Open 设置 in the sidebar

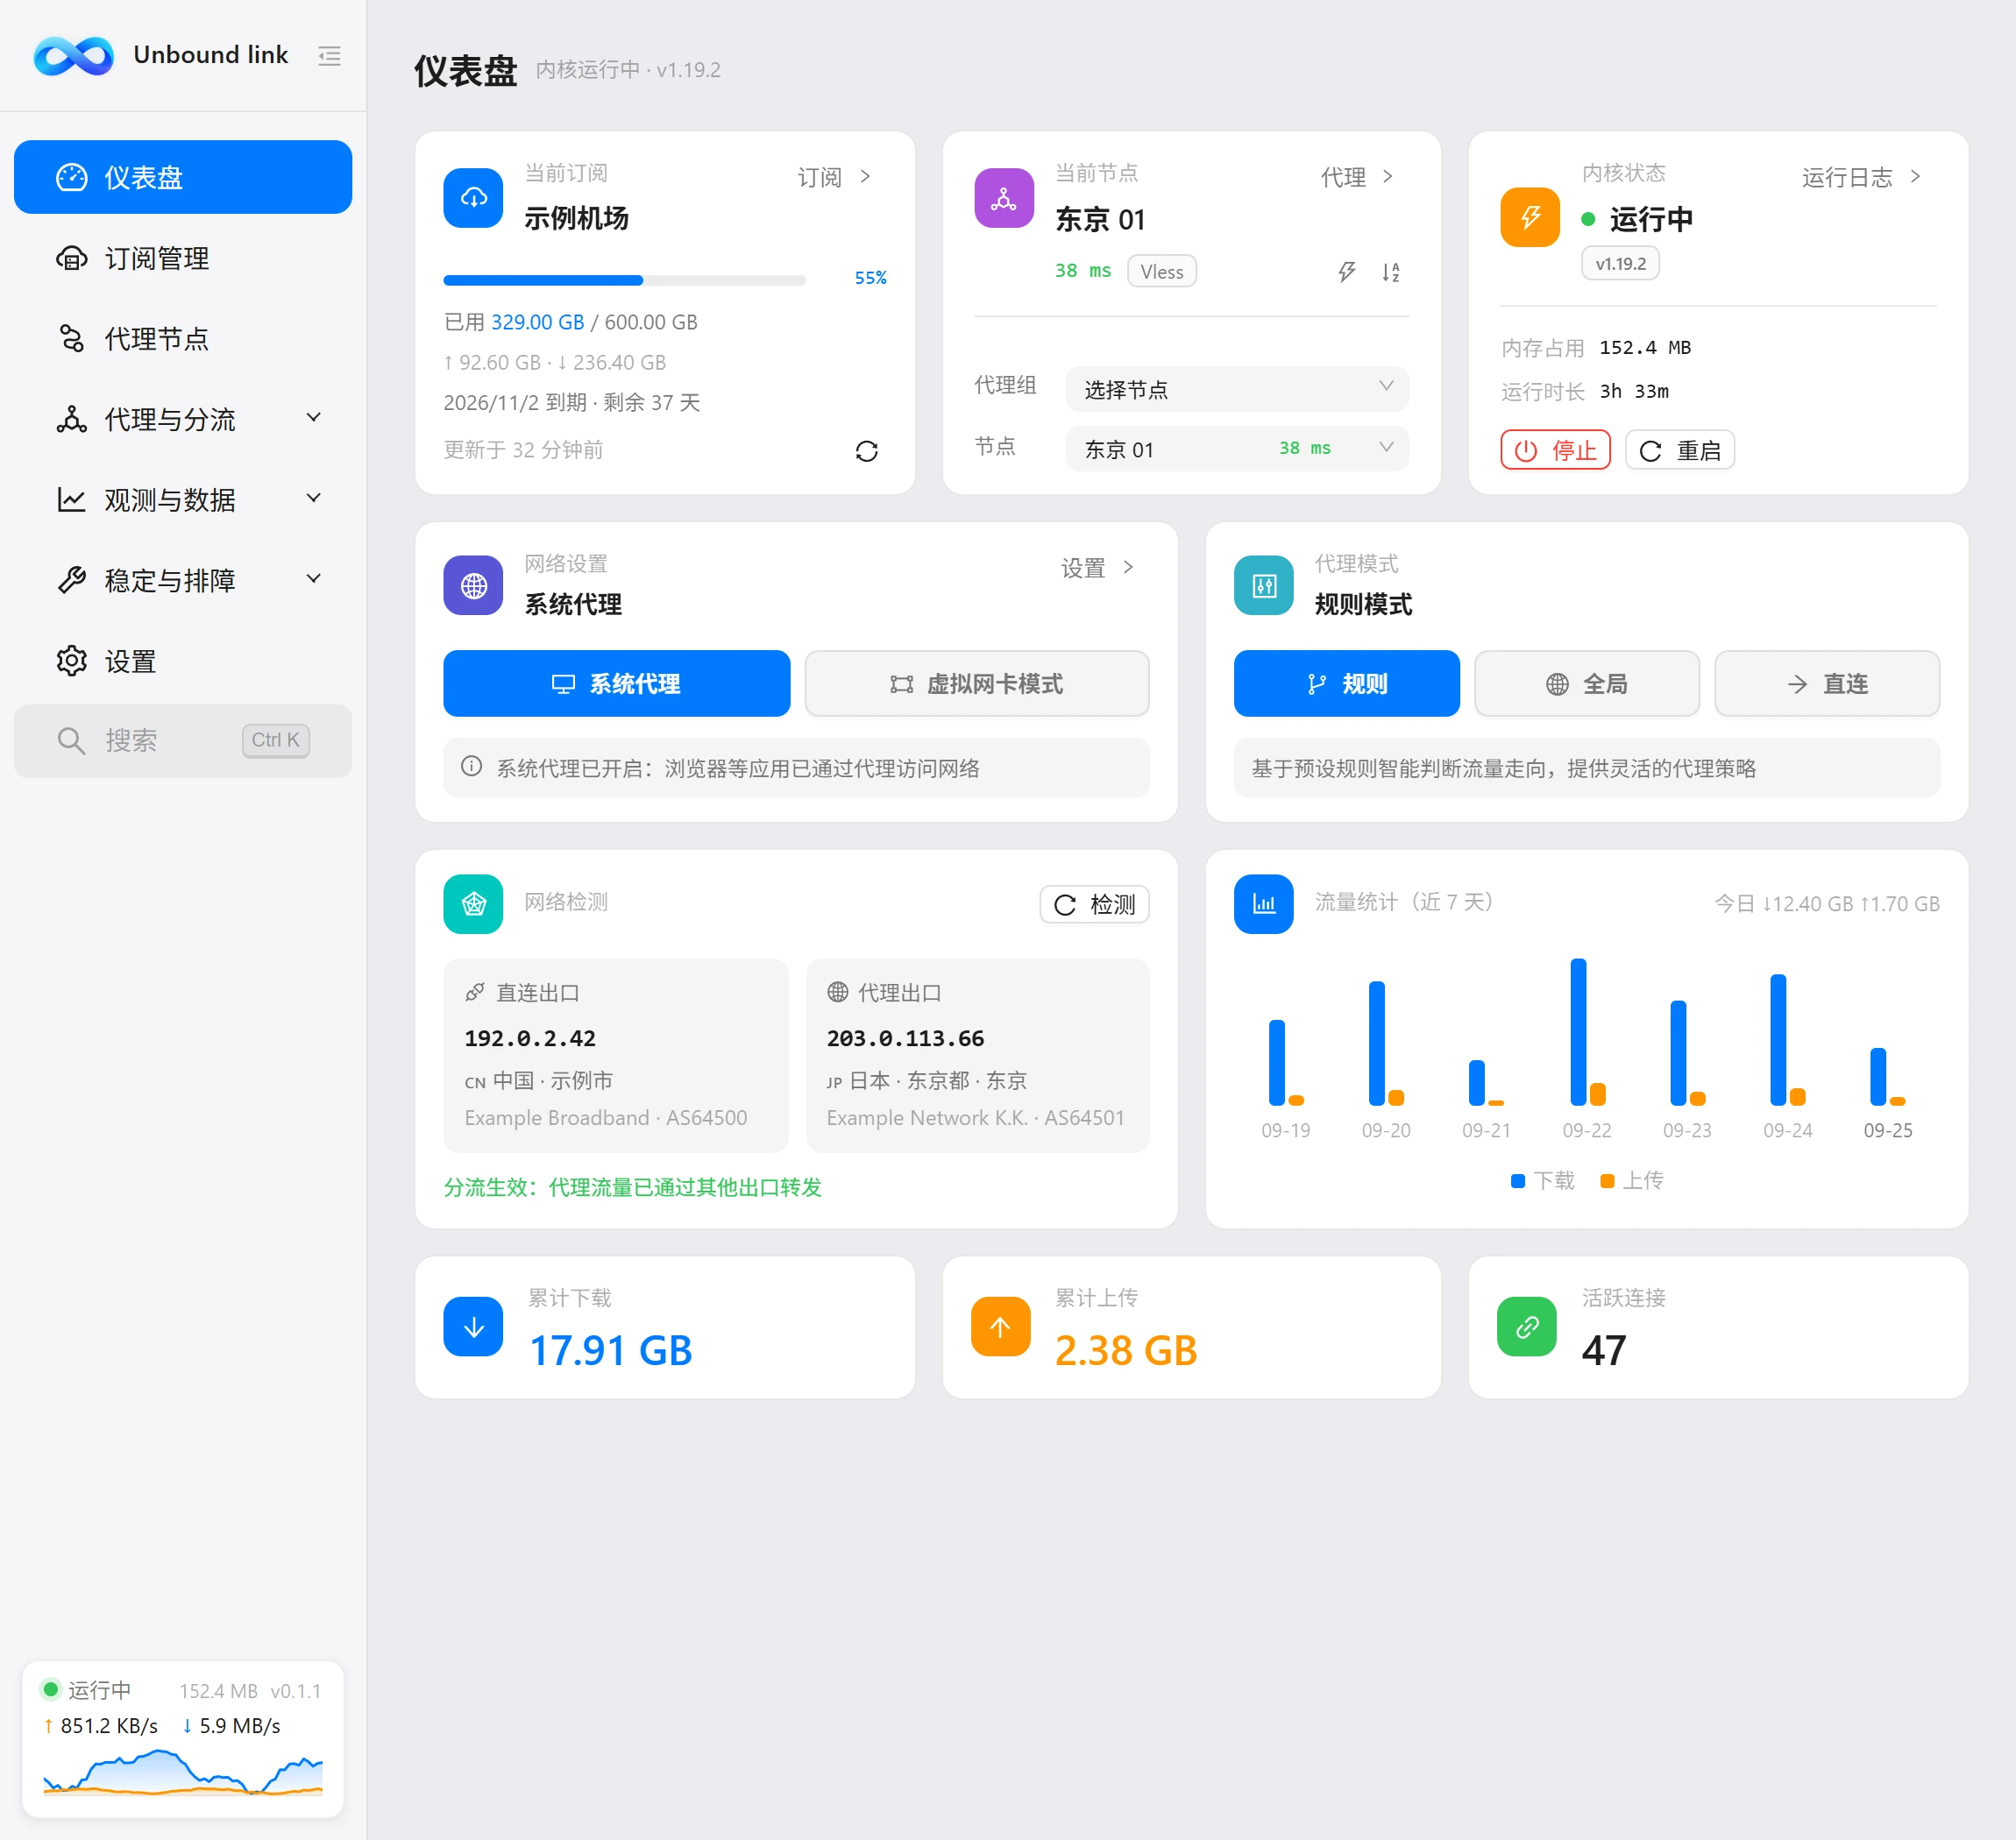183,661
